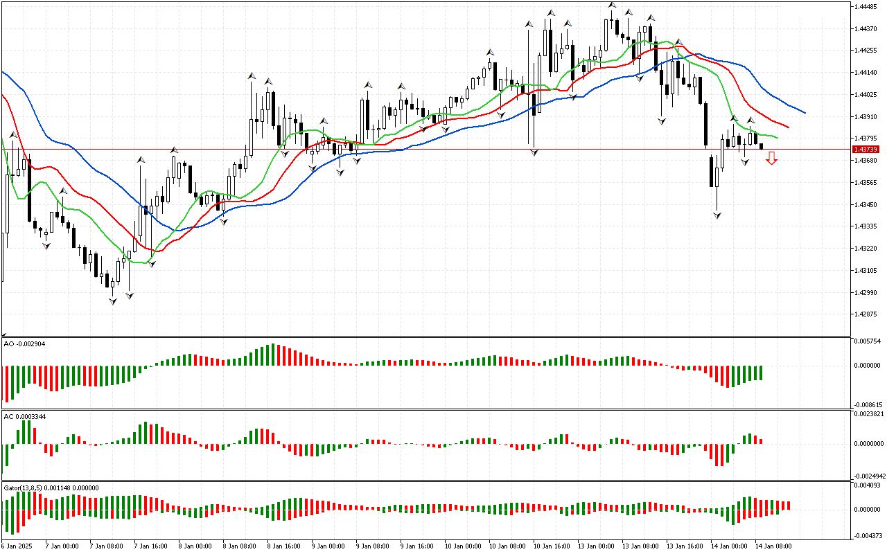Click the 8 Jan 16:00 time label

283,546
